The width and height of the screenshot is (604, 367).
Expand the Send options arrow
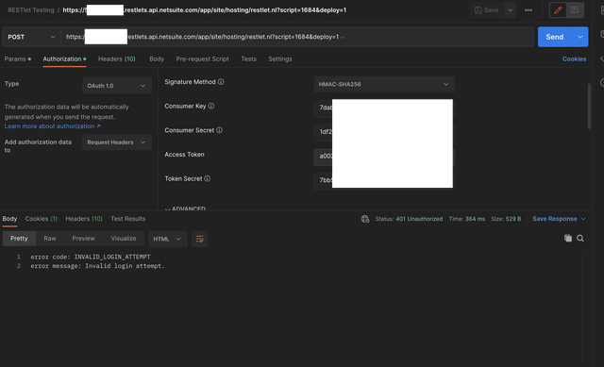coord(580,37)
